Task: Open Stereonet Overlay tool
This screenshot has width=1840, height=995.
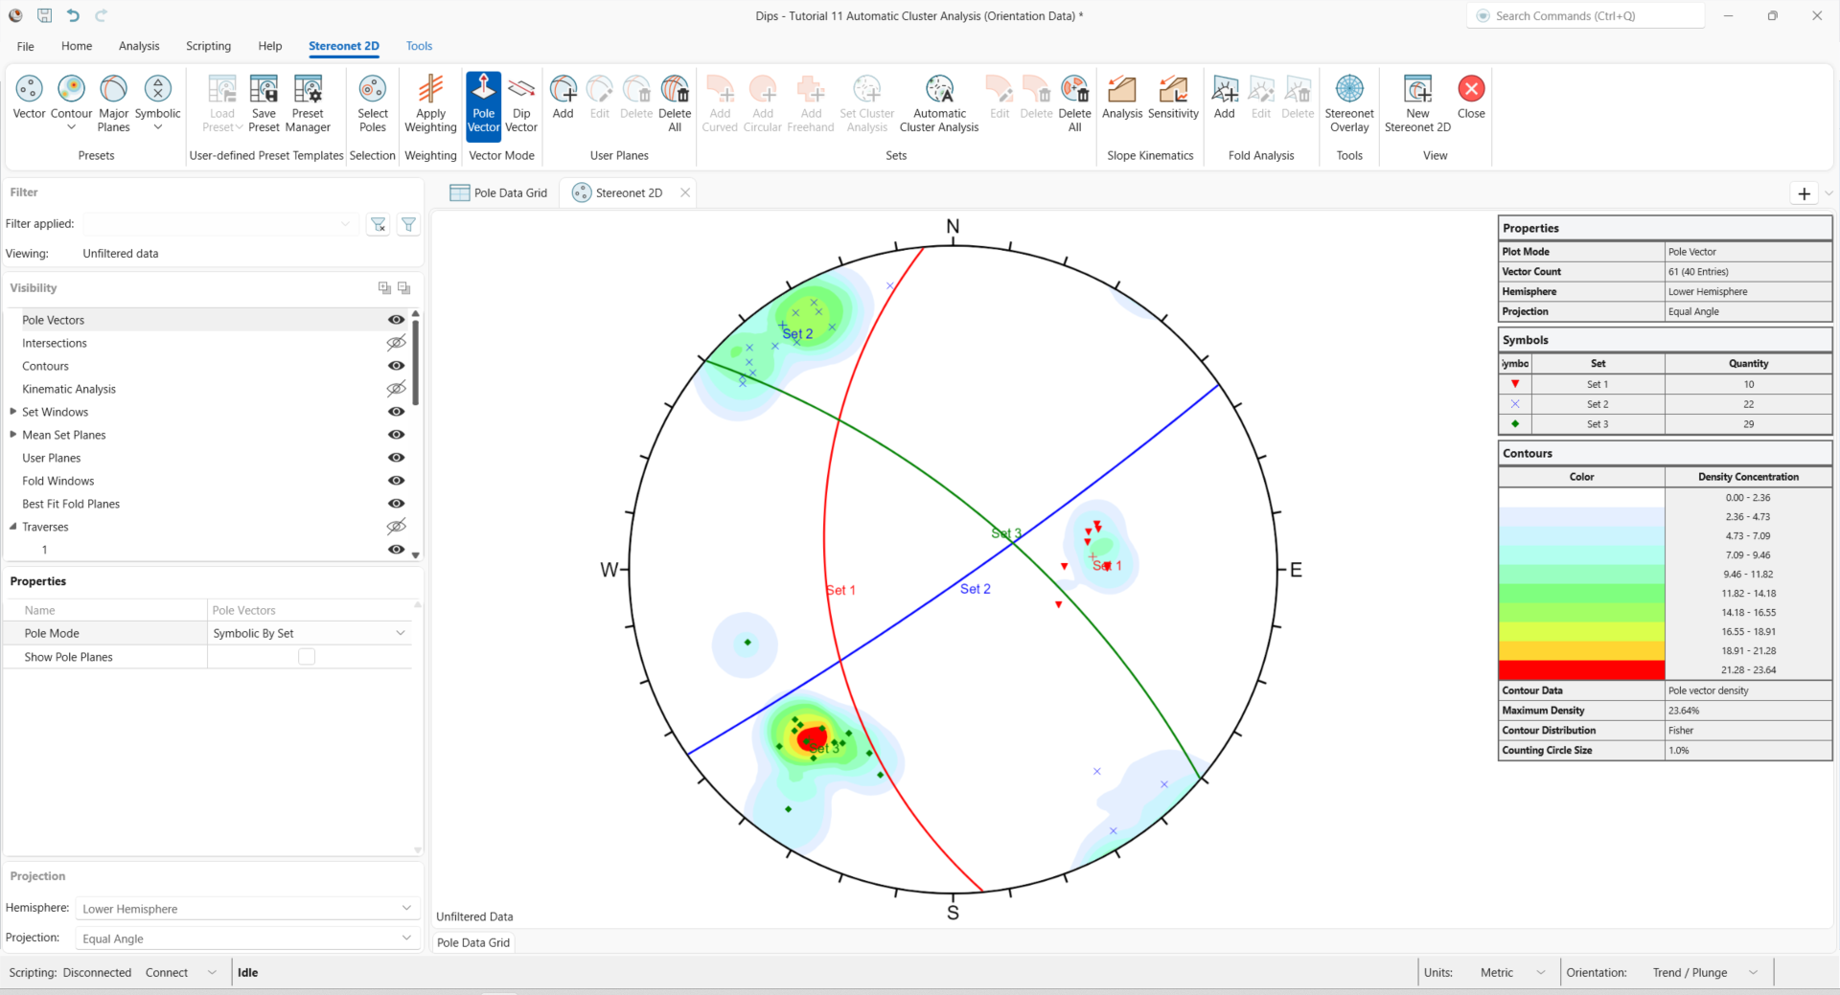Action: click(1349, 103)
